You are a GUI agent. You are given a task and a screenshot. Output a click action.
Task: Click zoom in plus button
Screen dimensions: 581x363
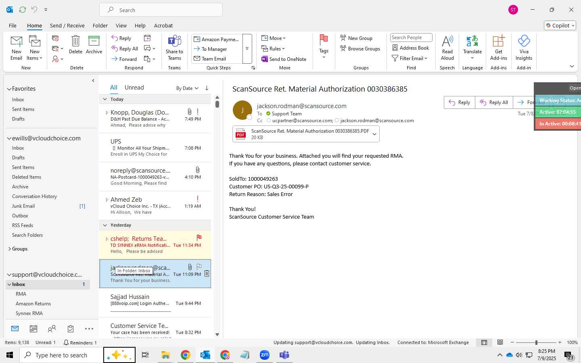coord(560,342)
